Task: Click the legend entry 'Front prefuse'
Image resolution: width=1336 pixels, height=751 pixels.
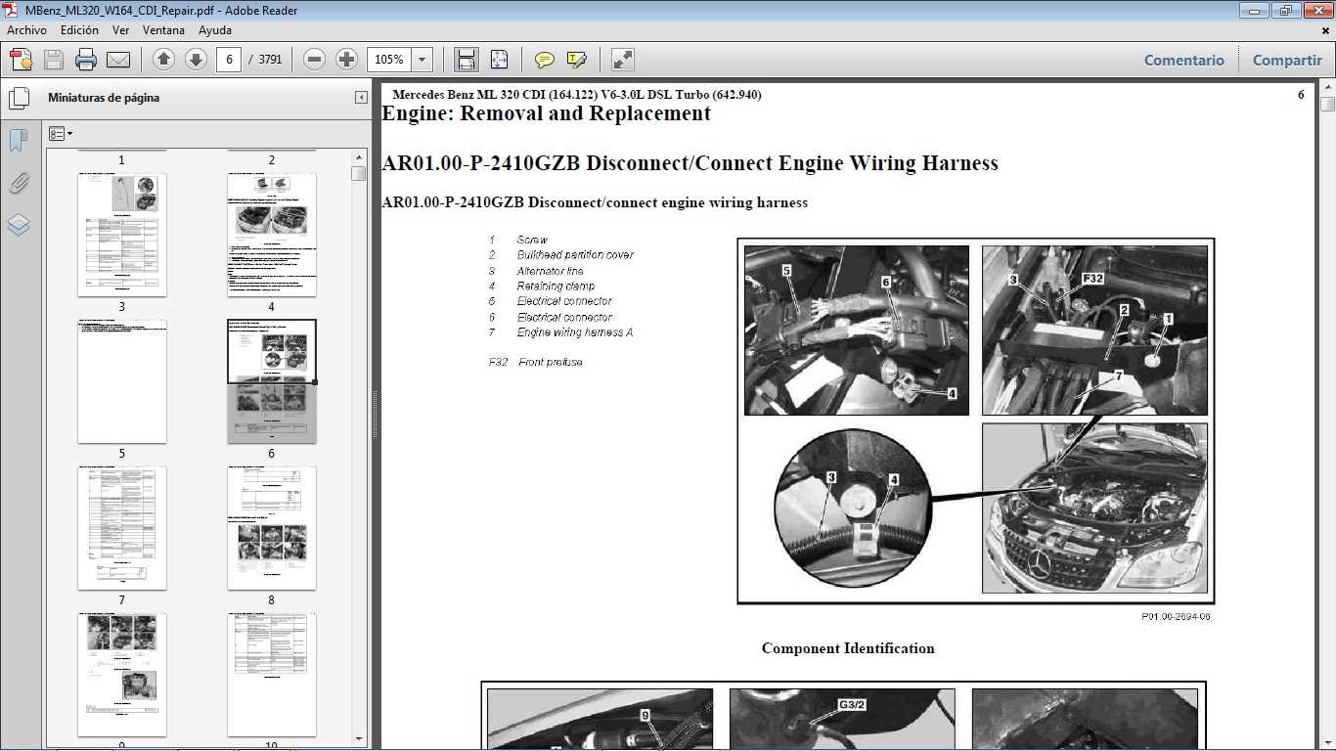Action: [x=550, y=363]
